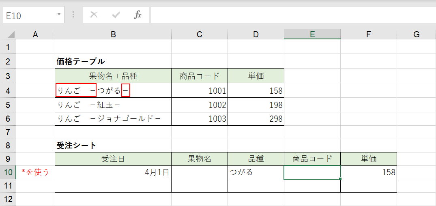Image resolution: width=436 pixels, height=206 pixels.
Task: Select row 3 header
Action: coord(8,75)
